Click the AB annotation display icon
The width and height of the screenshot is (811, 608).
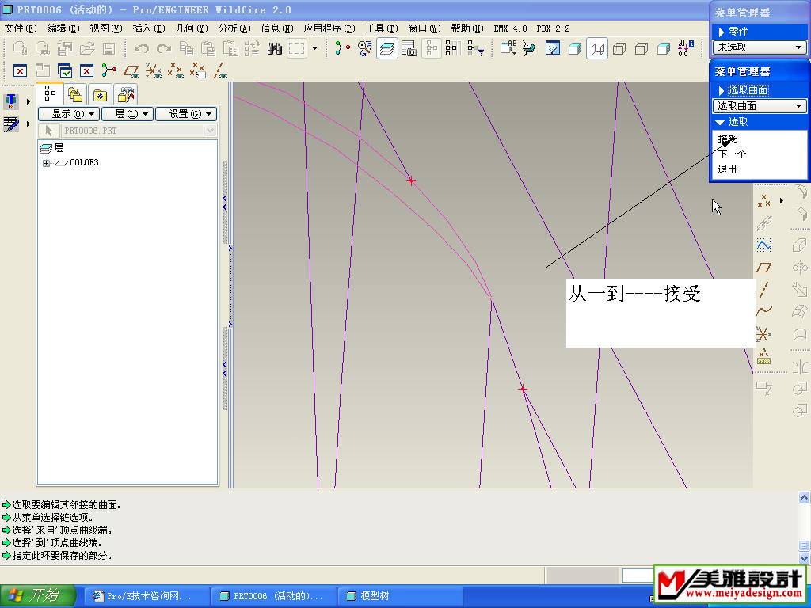508,48
